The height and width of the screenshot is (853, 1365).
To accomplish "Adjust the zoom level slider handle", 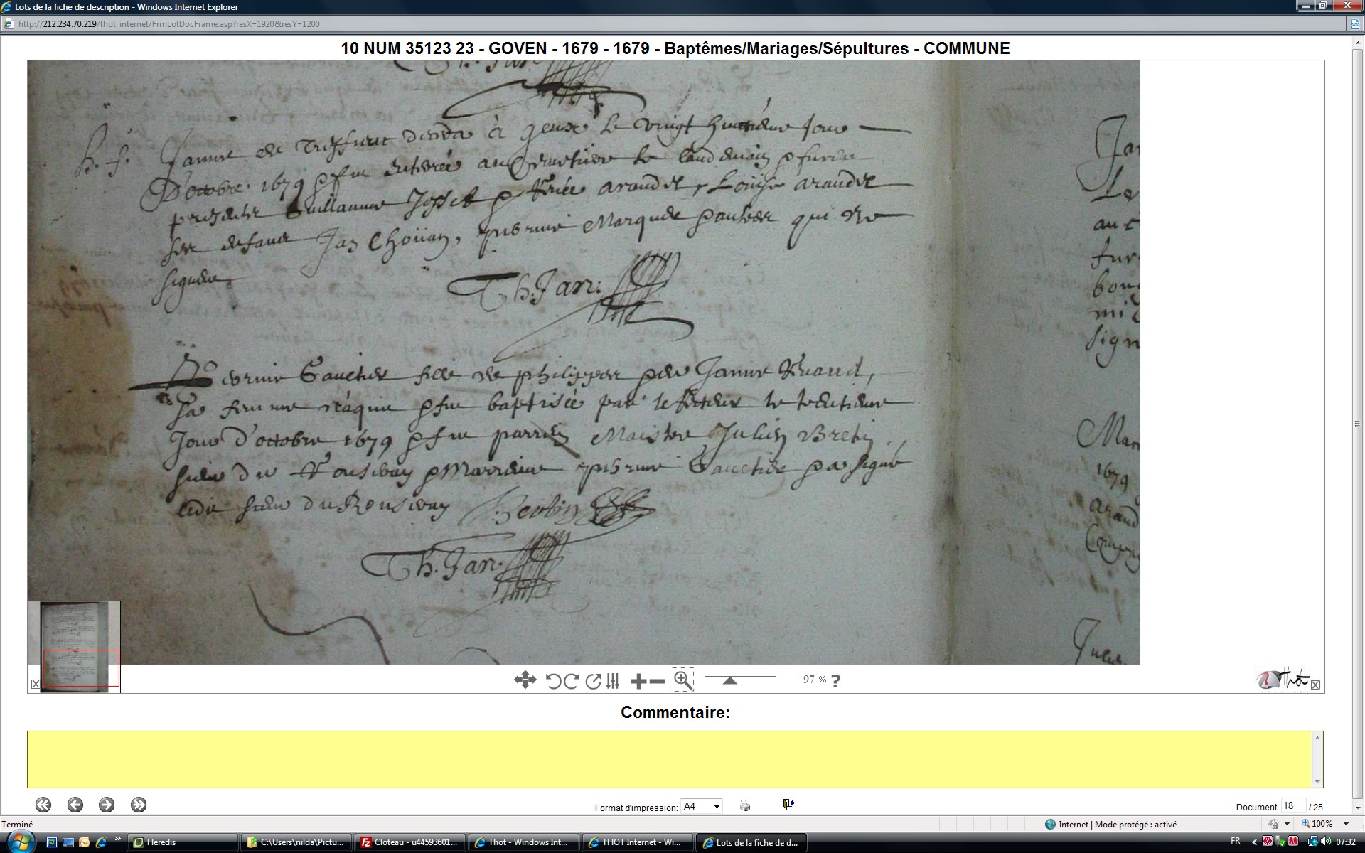I will click(729, 680).
